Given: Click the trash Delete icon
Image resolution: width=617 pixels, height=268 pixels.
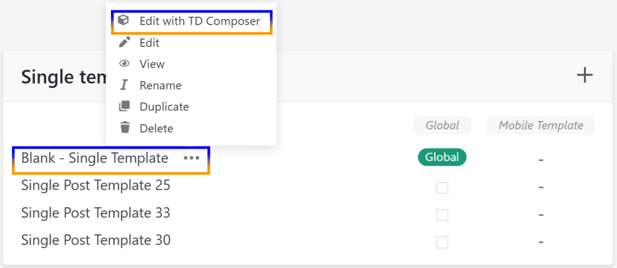Looking at the screenshot, I should coord(125,128).
